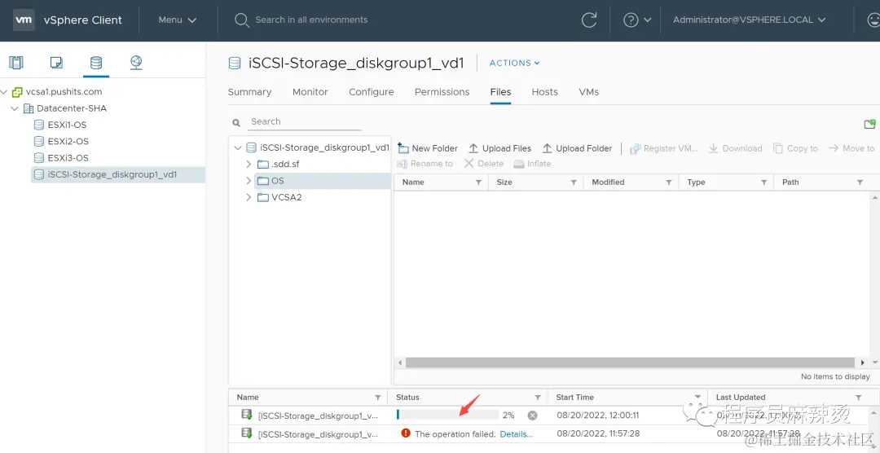This screenshot has width=880, height=453.
Task: Click the task icon of the 11:57:28 task
Action: pyautogui.click(x=246, y=433)
